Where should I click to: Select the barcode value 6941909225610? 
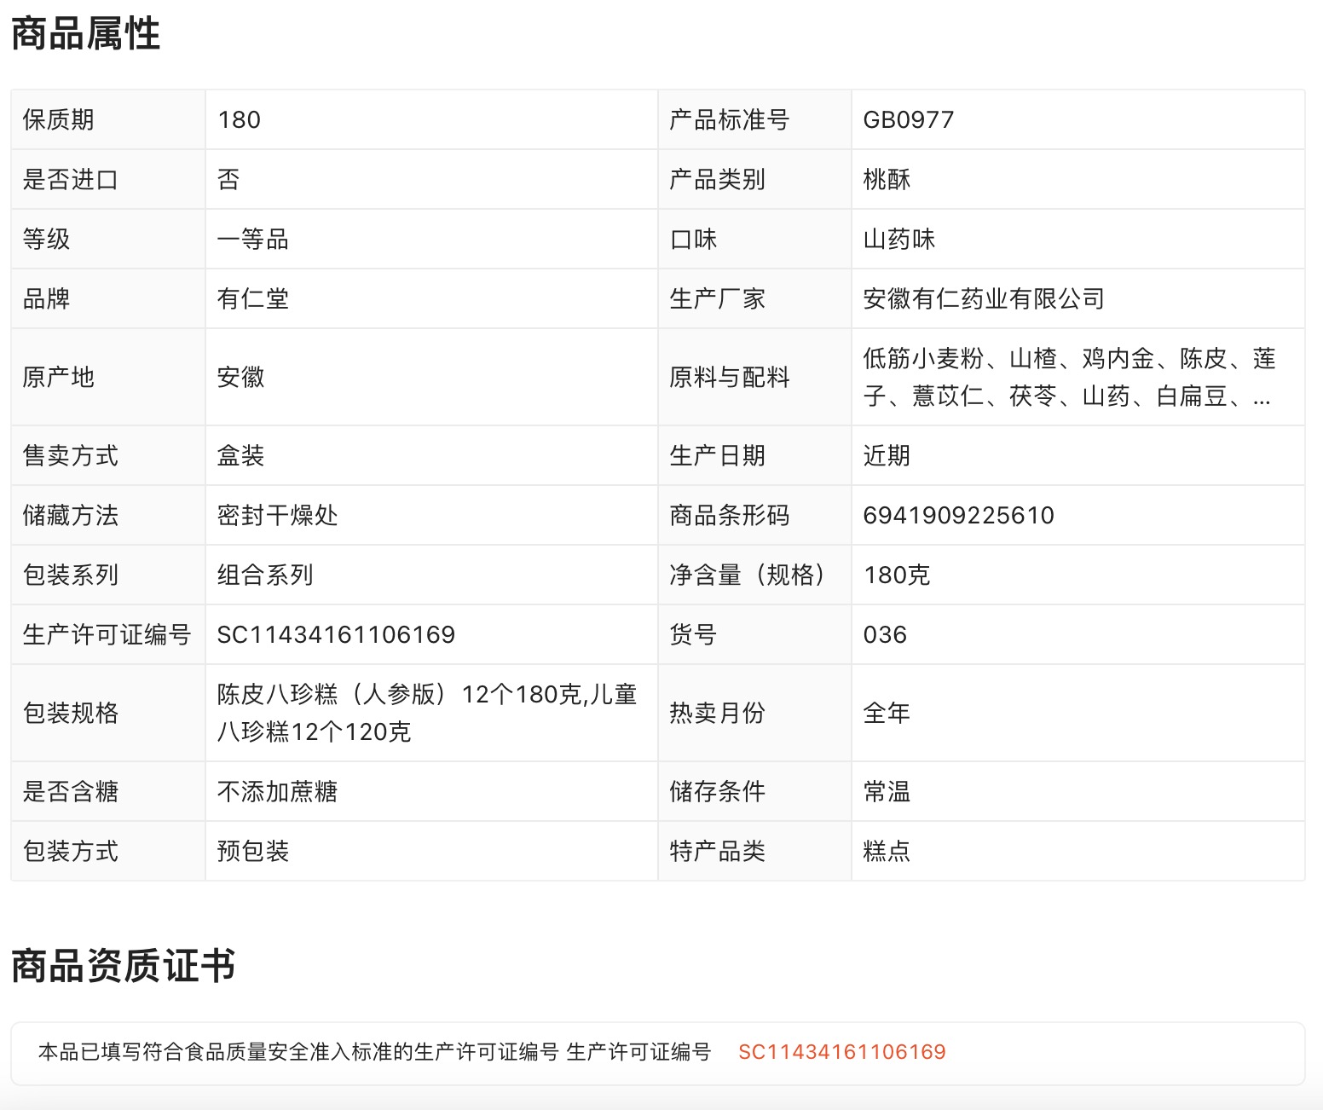click(x=958, y=515)
